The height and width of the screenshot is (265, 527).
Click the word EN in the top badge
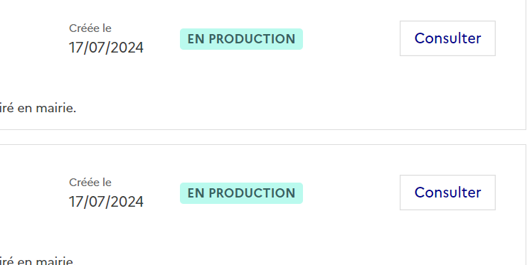coord(196,39)
